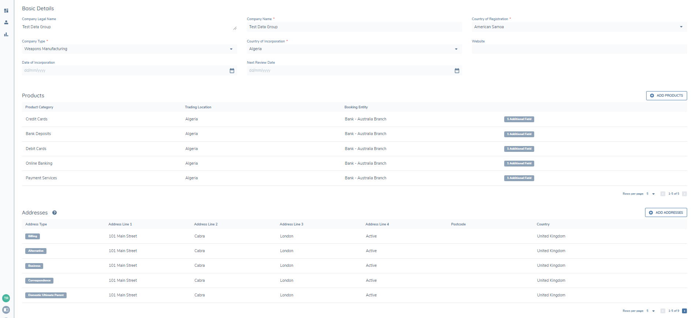Expand the Country of Incorporation dropdown
Image resolution: width=693 pixels, height=318 pixels.
(456, 49)
